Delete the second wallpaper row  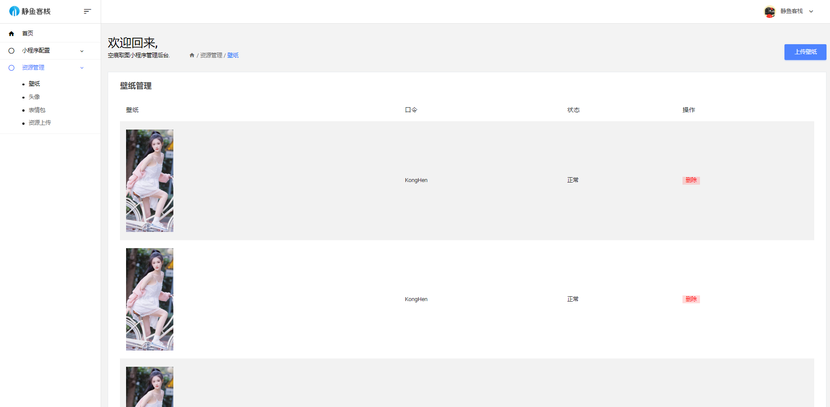(691, 299)
